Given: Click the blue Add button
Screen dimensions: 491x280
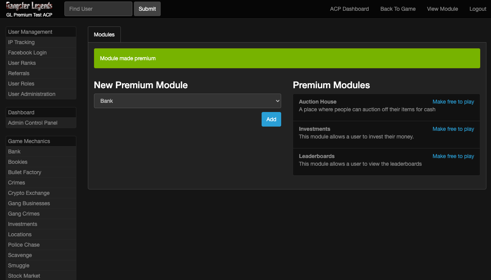Looking at the screenshot, I should click(271, 119).
